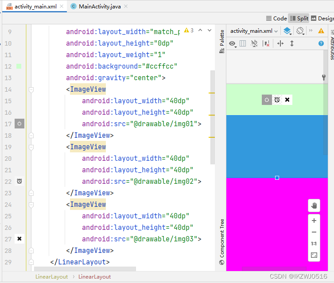Switch to Design view mode
This screenshot has width=334, height=283.
pyautogui.click(x=322, y=19)
